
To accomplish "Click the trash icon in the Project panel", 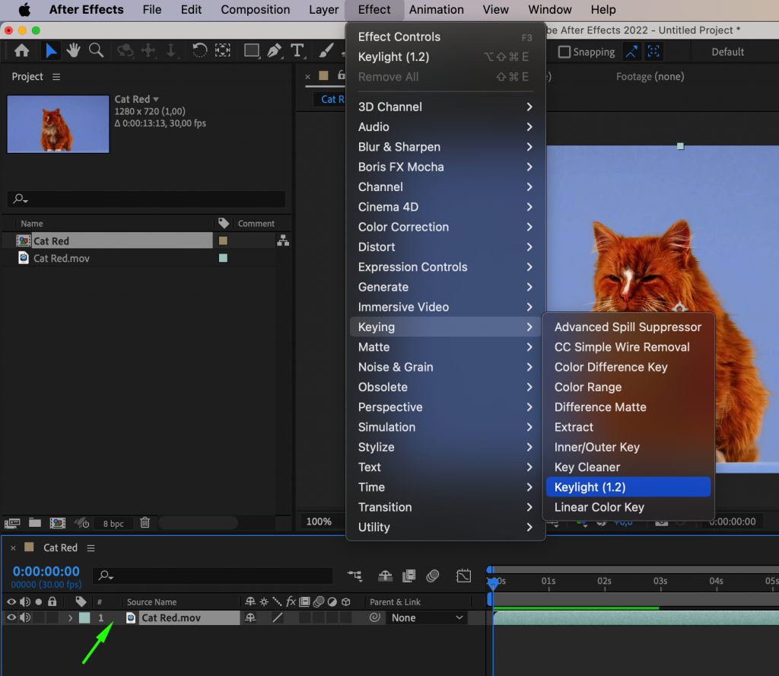I will click(x=145, y=523).
